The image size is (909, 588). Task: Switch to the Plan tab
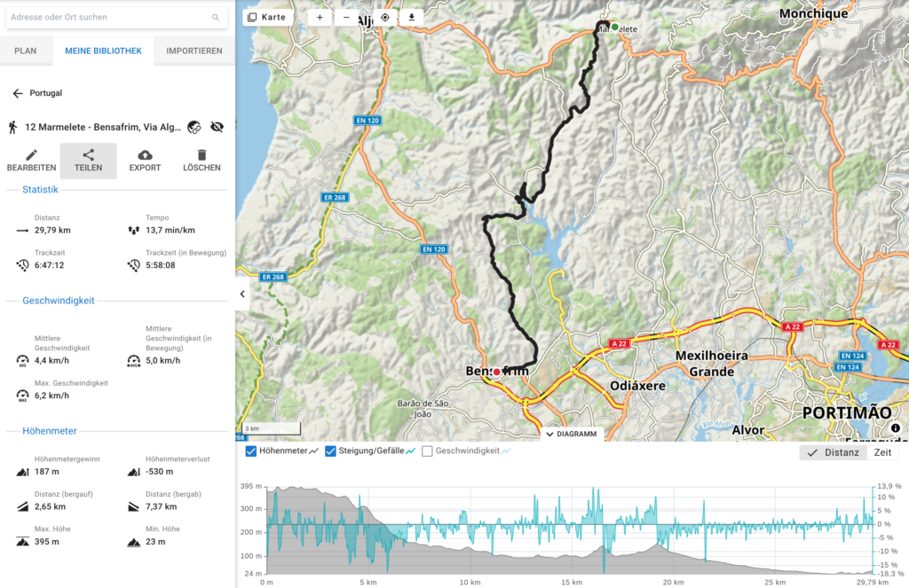point(26,51)
